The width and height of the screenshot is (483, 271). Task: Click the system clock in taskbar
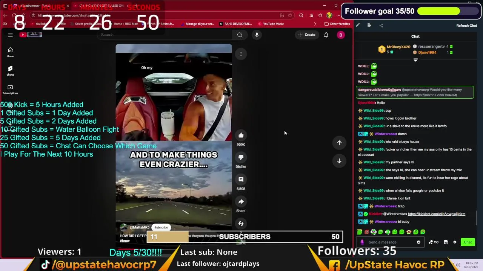(471, 265)
